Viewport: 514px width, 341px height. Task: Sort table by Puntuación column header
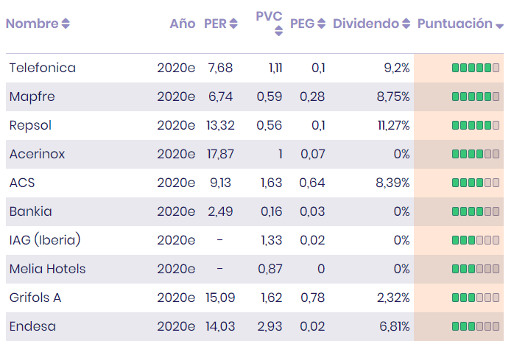pos(454,24)
